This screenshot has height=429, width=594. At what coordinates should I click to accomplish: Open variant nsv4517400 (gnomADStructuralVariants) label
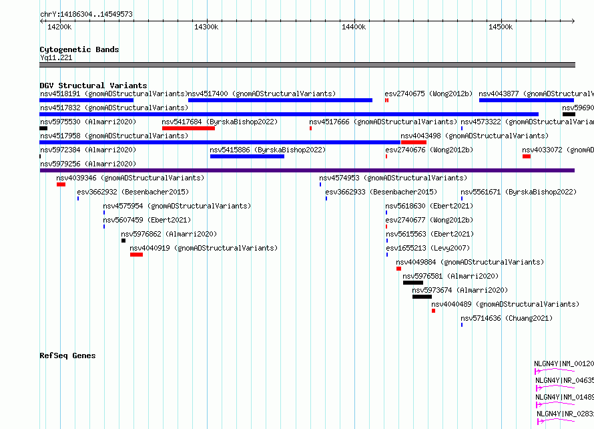click(262, 94)
